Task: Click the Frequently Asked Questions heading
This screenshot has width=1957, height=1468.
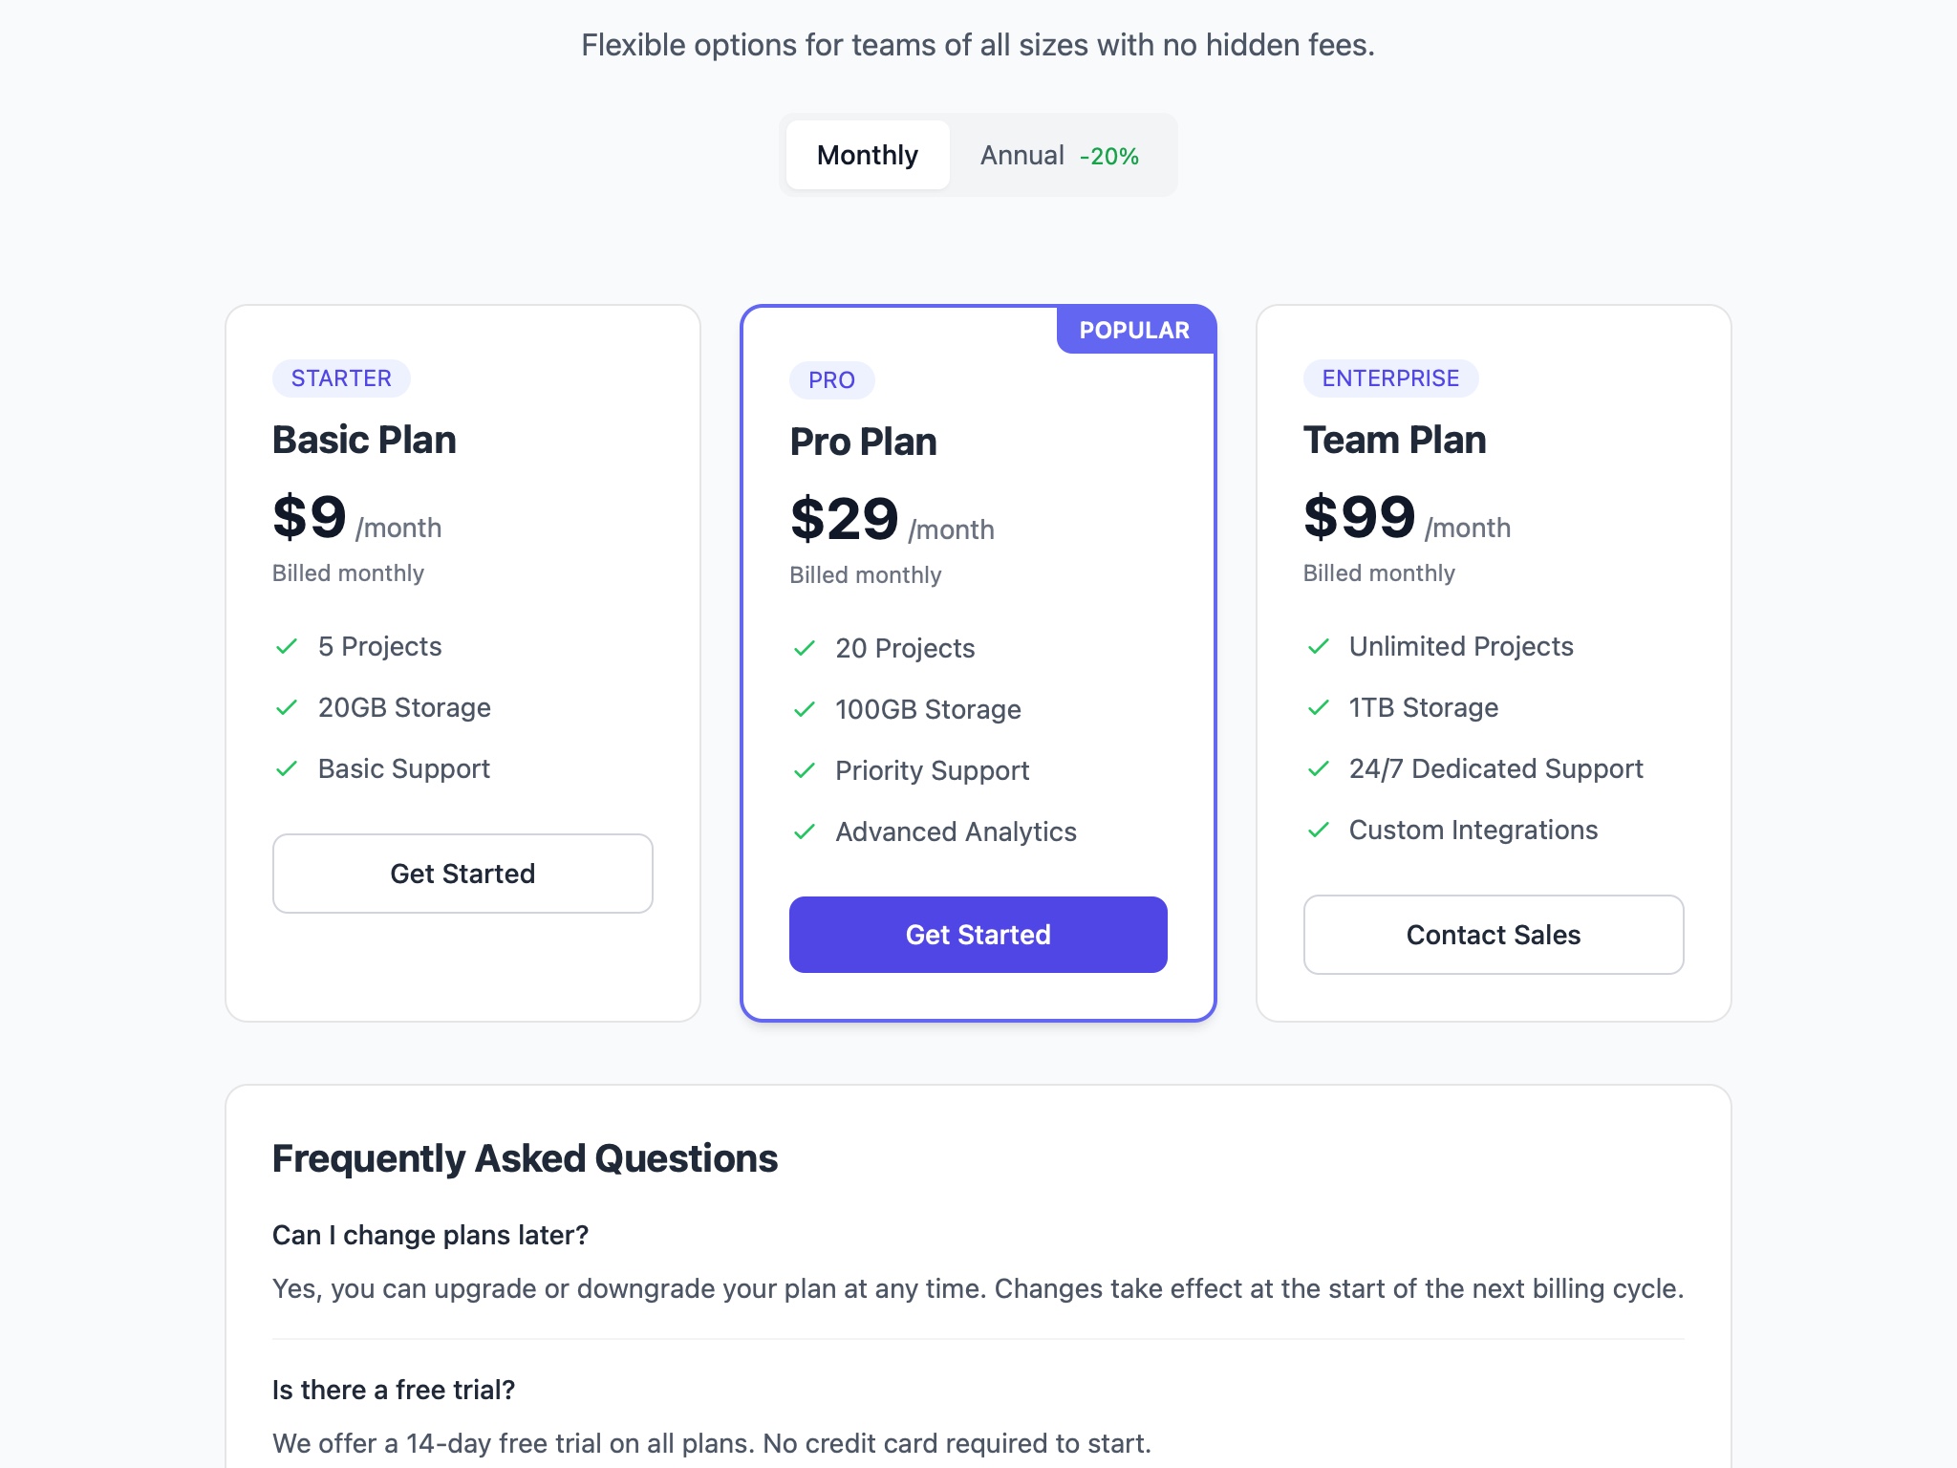Action: (526, 1157)
